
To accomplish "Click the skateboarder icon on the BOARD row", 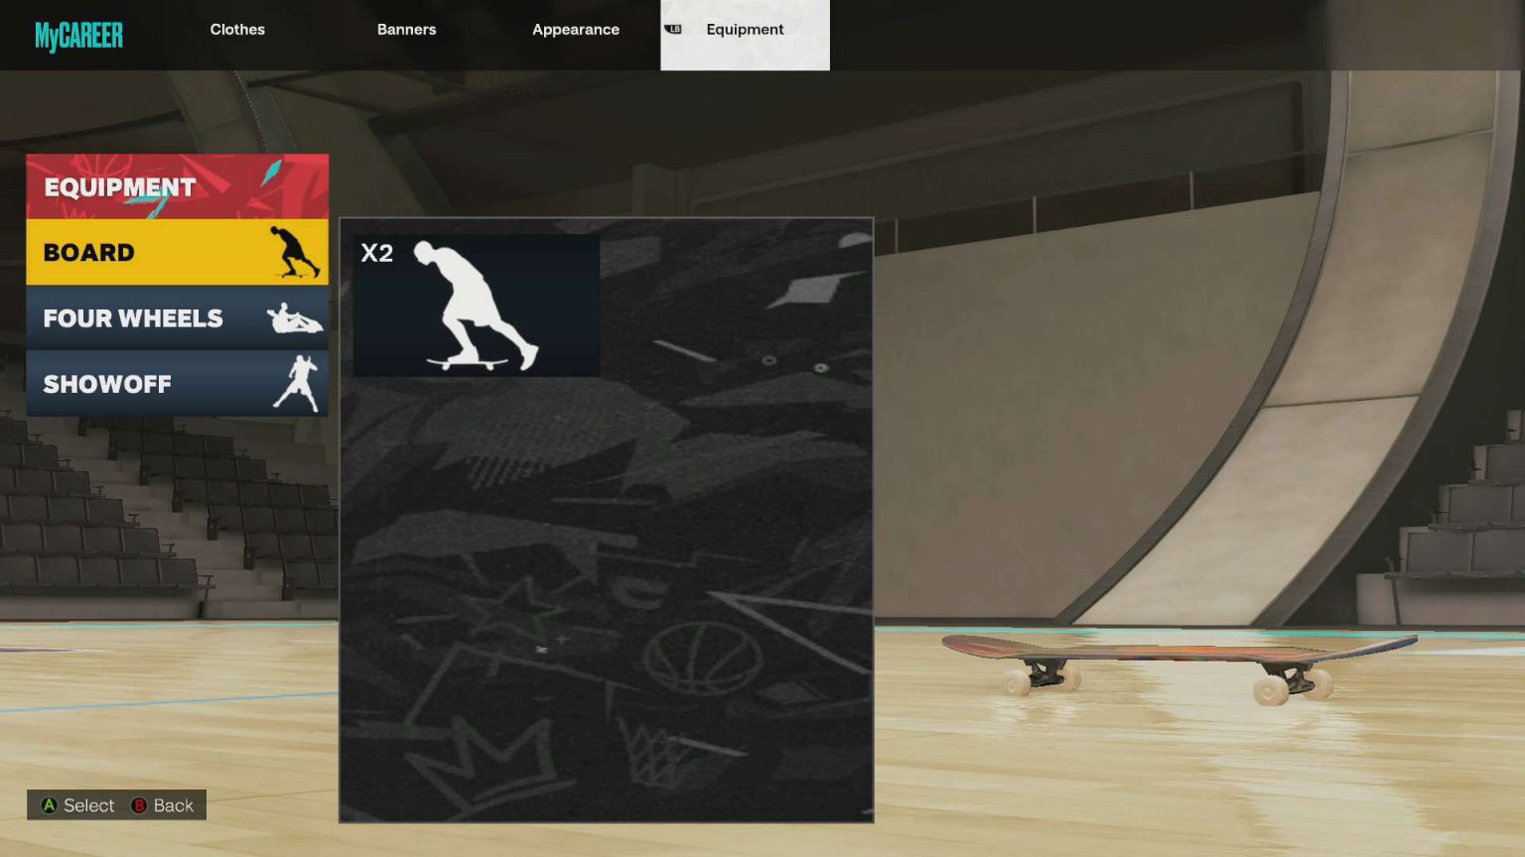I will click(x=294, y=252).
